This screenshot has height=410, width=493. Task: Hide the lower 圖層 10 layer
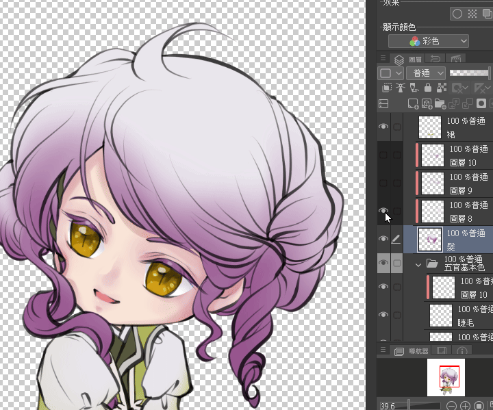383,287
